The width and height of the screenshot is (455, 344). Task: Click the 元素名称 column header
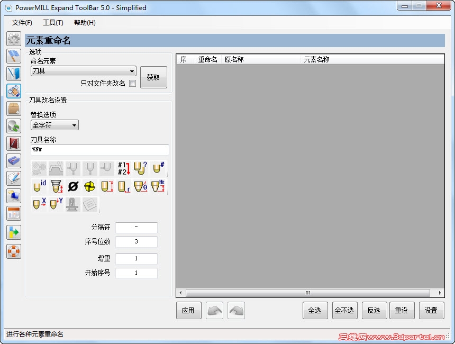click(372, 59)
